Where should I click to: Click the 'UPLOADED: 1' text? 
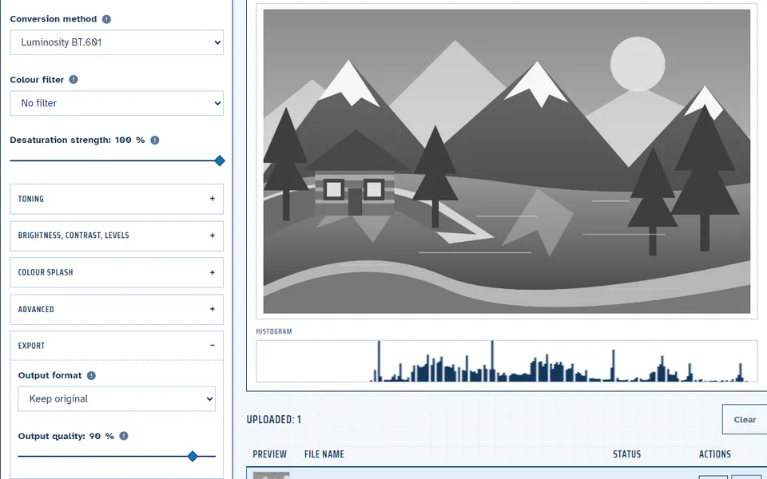pos(274,419)
